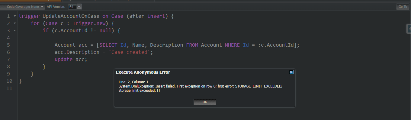This screenshot has width=411, height=120.
Task: Click the Go To button
Action: (403, 7)
